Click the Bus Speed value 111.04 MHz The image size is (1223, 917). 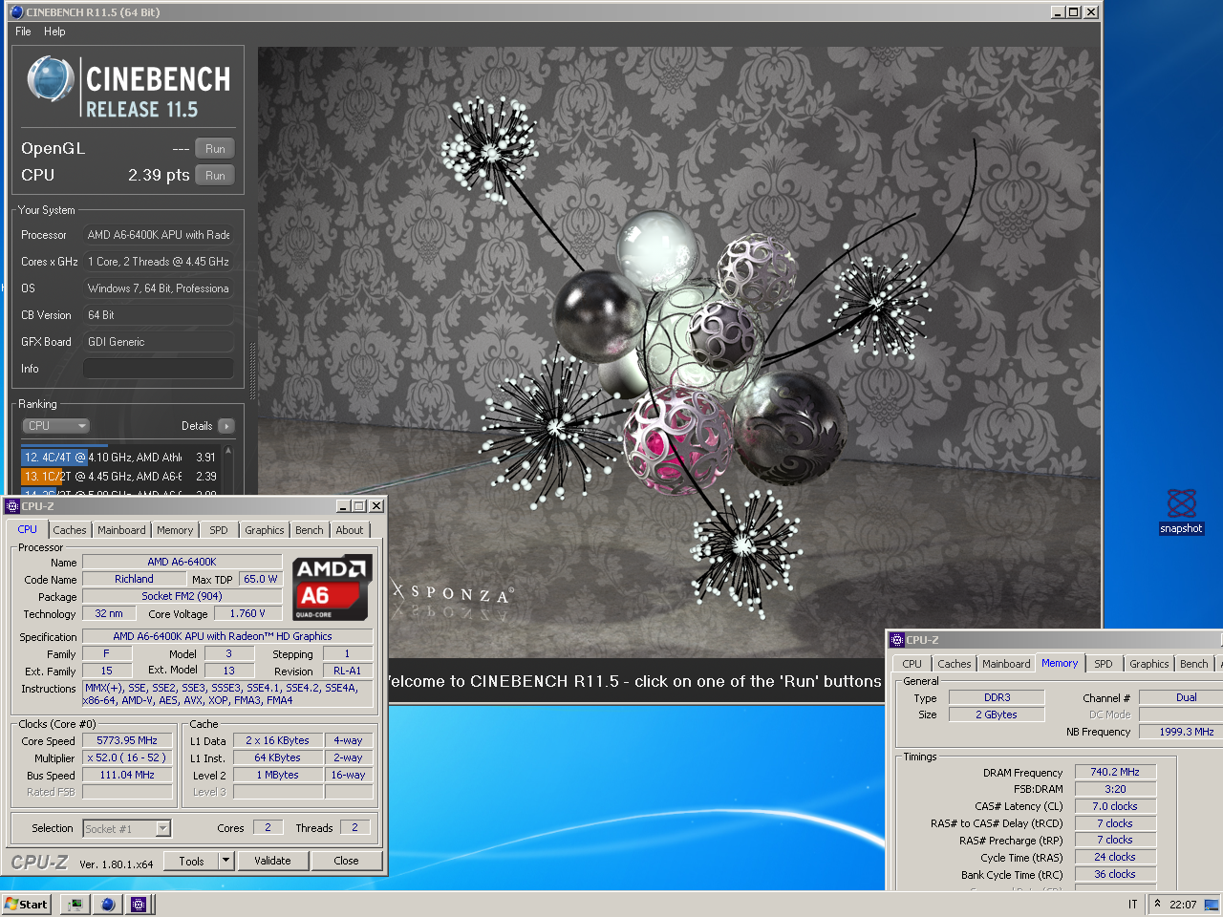[127, 775]
